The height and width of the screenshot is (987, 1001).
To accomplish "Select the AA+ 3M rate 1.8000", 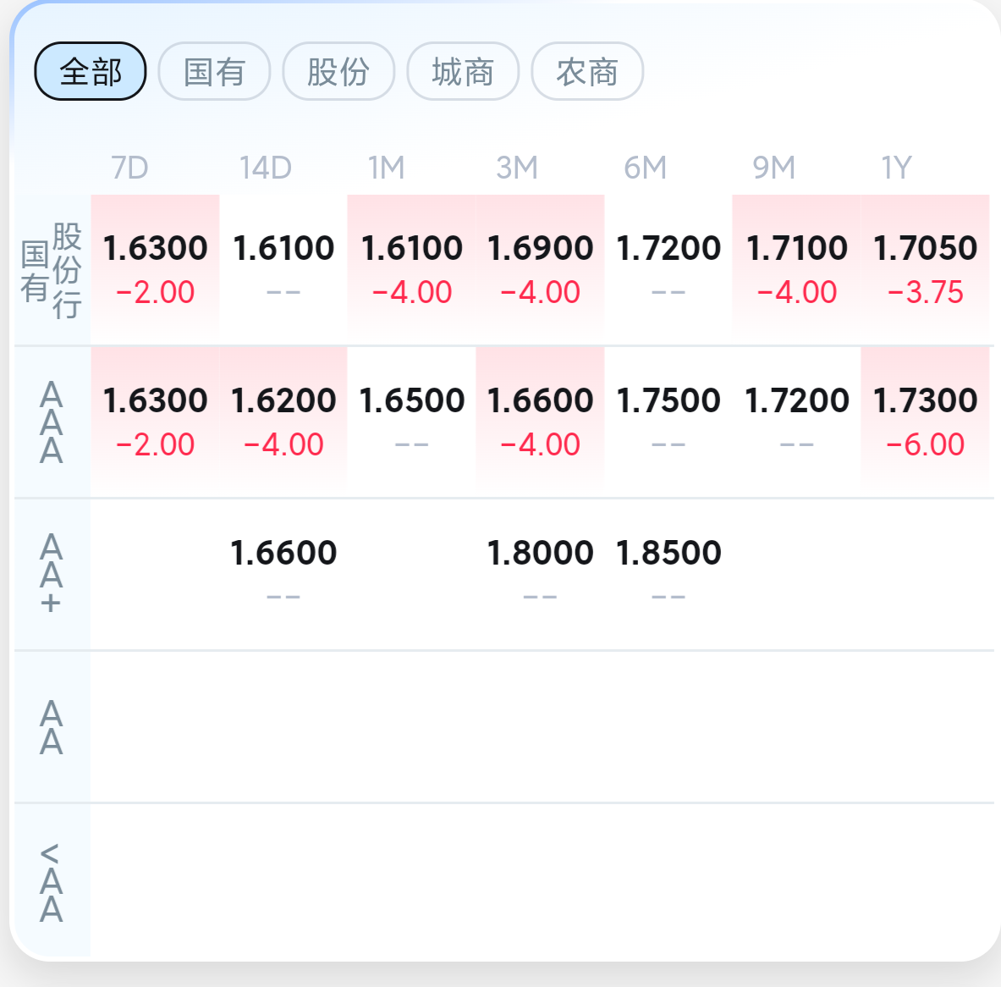I will pyautogui.click(x=540, y=574).
